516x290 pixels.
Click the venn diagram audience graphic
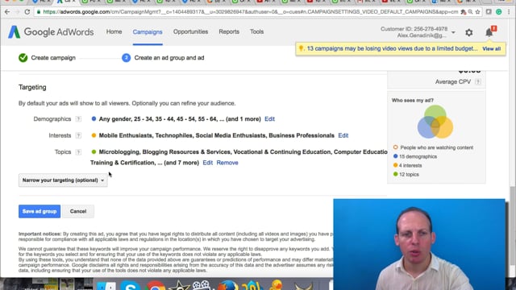pos(435,122)
